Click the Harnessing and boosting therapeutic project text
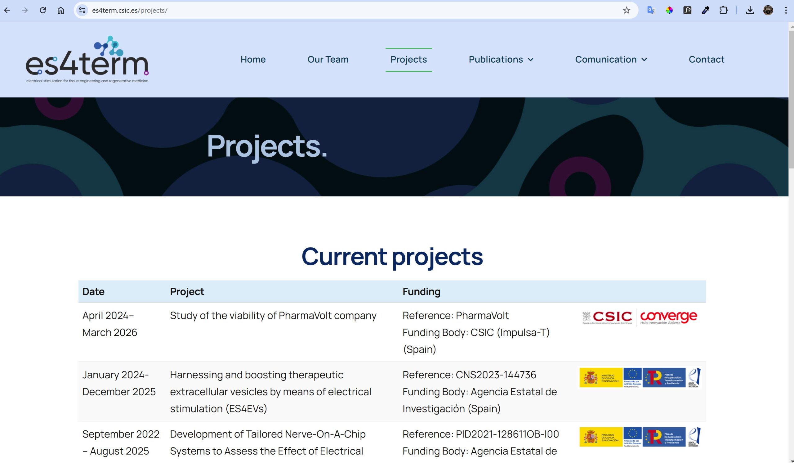This screenshot has height=463, width=794. coord(271,392)
